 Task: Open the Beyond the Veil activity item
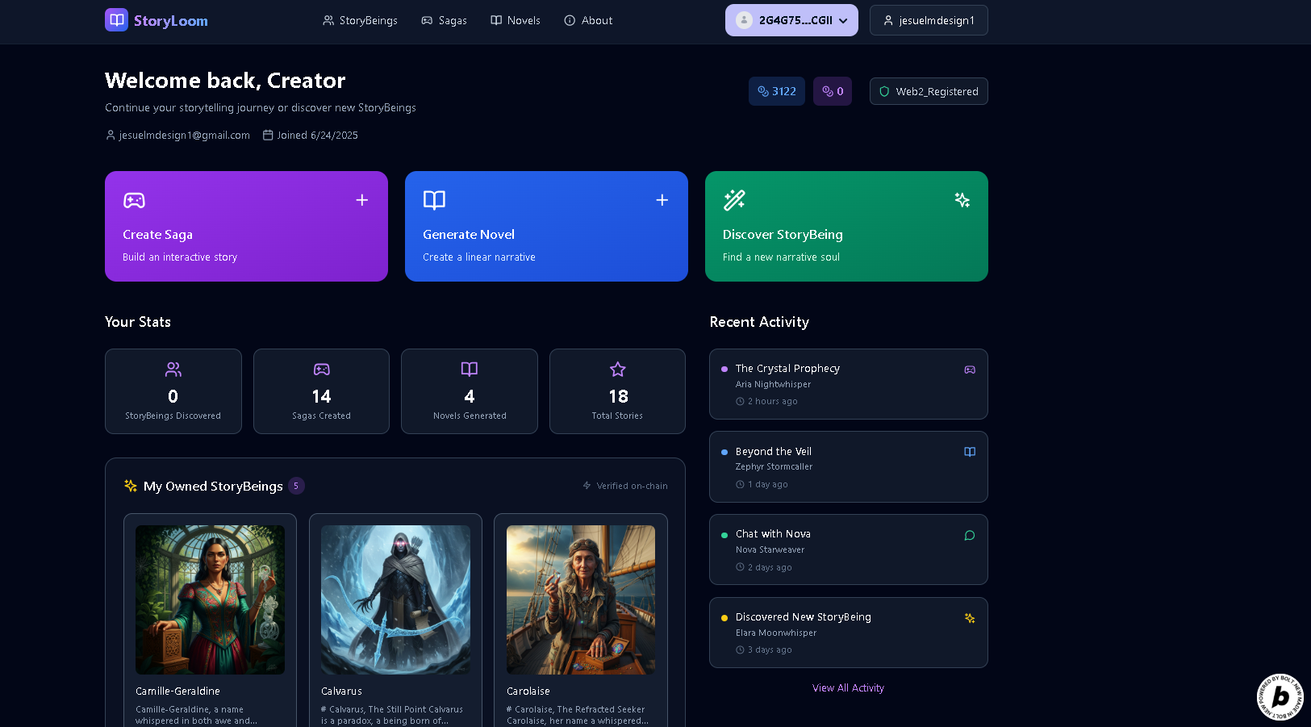849,467
